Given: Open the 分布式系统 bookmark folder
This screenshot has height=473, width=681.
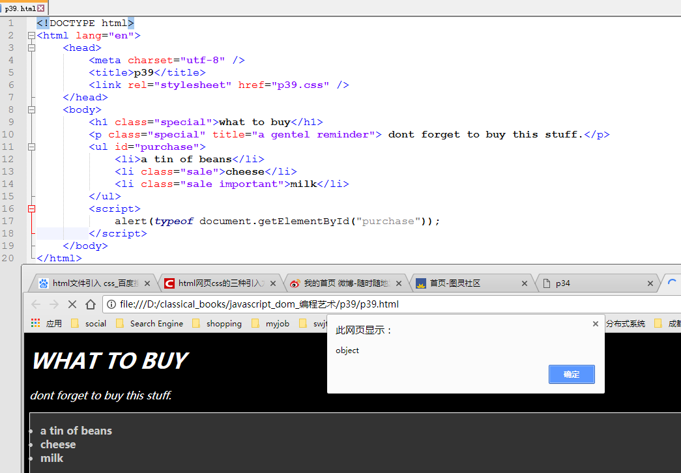Looking at the screenshot, I should pyautogui.click(x=626, y=324).
